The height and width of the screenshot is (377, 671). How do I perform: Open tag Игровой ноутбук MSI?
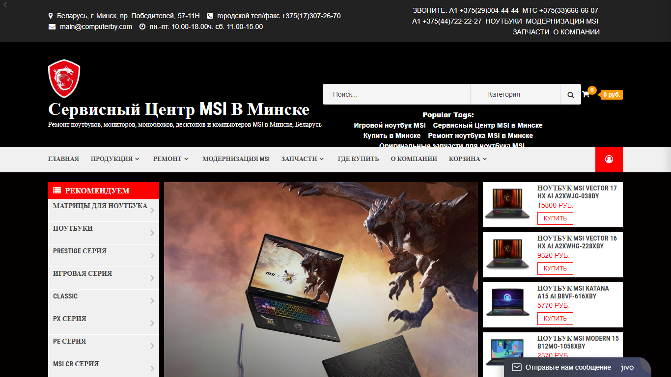[x=390, y=125]
